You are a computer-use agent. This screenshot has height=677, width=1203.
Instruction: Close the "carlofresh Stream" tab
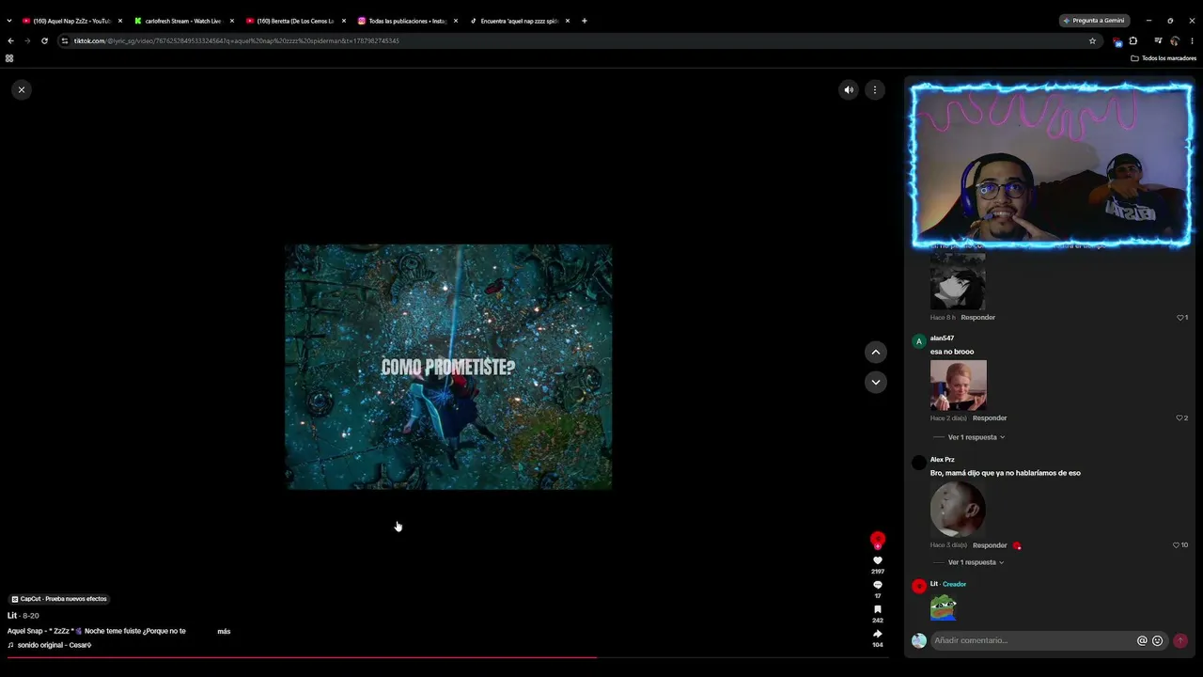231,21
